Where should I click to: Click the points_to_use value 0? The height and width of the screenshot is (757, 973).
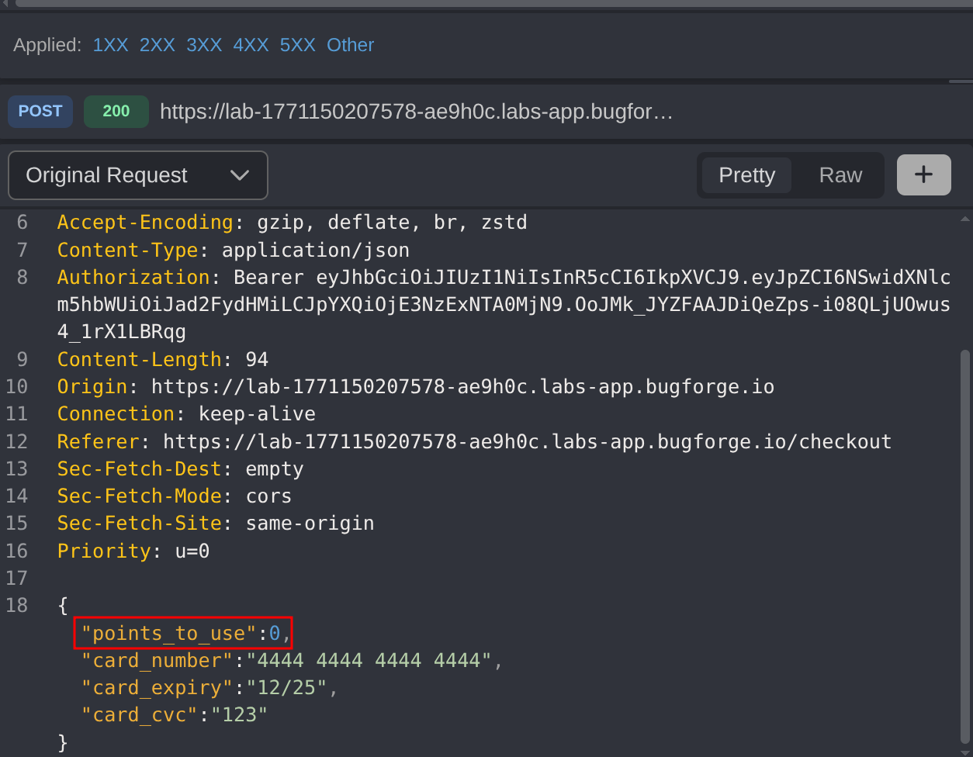[275, 634]
